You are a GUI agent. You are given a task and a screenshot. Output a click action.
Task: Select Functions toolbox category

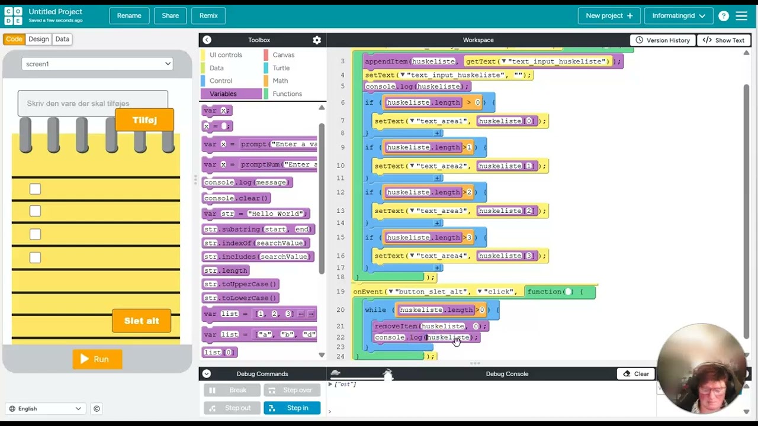294,93
